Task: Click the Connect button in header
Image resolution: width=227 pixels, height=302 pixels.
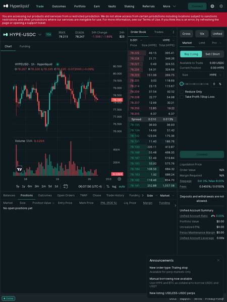Action: 197,7
